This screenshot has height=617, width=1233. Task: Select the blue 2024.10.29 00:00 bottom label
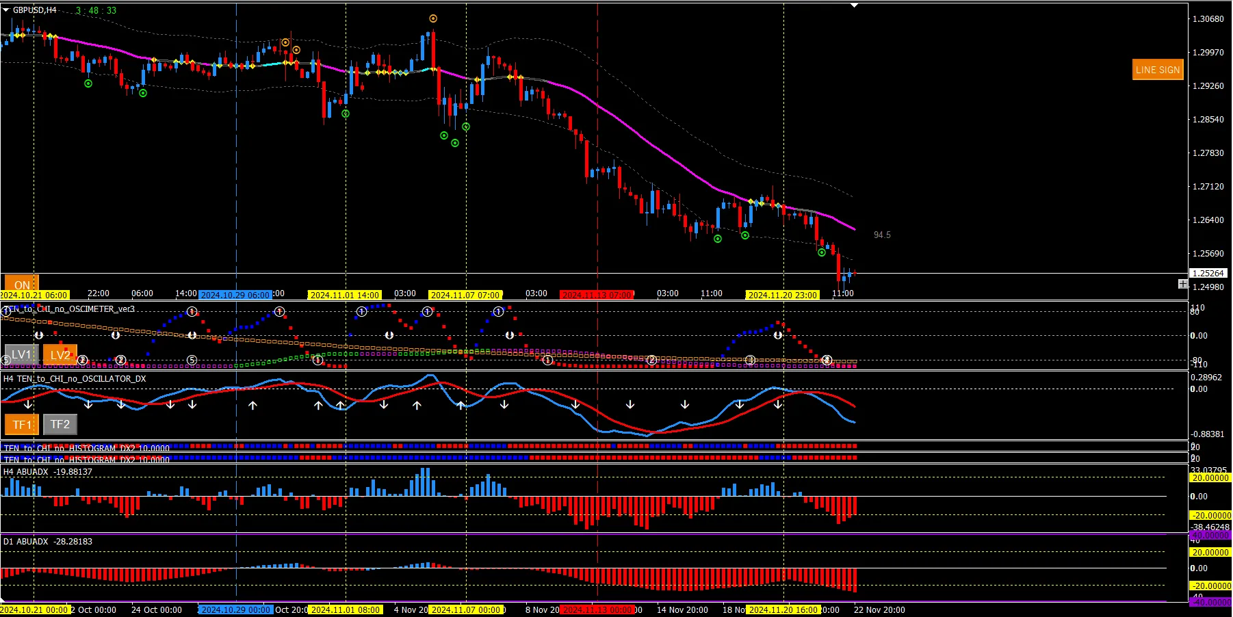pyautogui.click(x=236, y=610)
